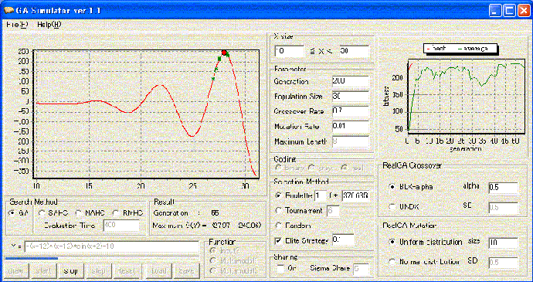The height and width of the screenshot is (282, 533).
Task: Select Real coding option
Action: click(345, 168)
